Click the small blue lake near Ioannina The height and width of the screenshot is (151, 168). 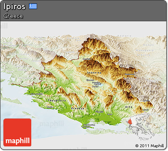[101, 85]
